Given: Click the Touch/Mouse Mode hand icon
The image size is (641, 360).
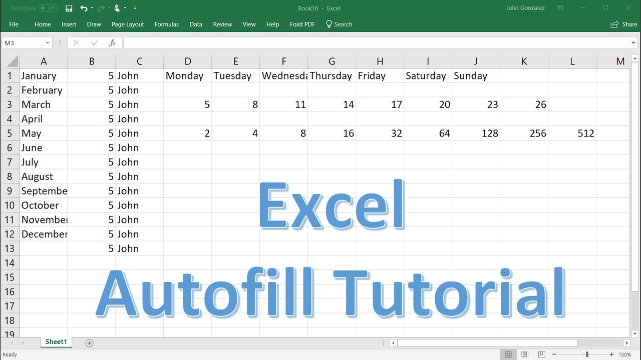Looking at the screenshot, I should pyautogui.click(x=117, y=8).
